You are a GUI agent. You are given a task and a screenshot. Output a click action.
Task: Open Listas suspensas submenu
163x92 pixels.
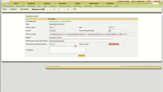click(x=8, y=6)
